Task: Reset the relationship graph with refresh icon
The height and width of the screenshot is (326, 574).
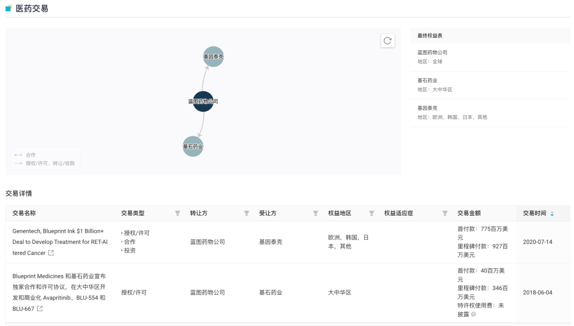Action: pos(387,40)
